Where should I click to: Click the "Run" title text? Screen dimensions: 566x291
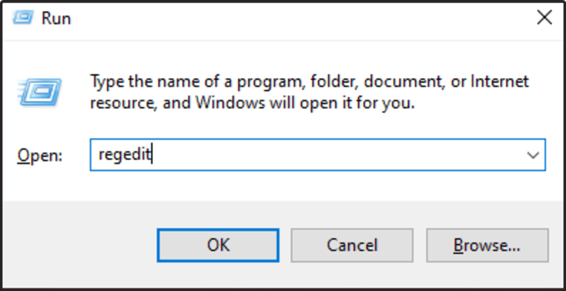pyautogui.click(x=56, y=18)
